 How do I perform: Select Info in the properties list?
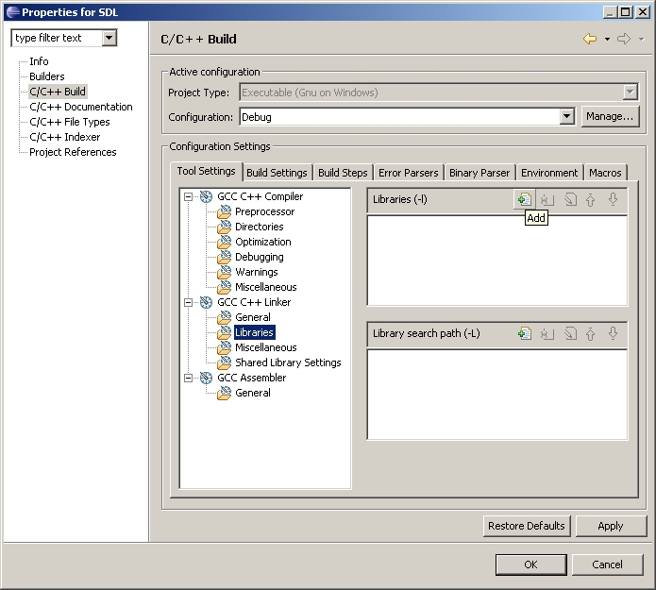pos(39,61)
